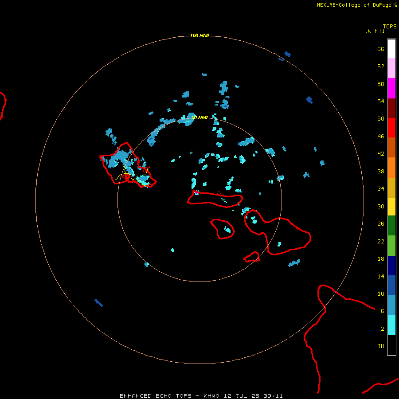Click the legend value 34
The height and width of the screenshot is (399, 399).
coord(381,189)
